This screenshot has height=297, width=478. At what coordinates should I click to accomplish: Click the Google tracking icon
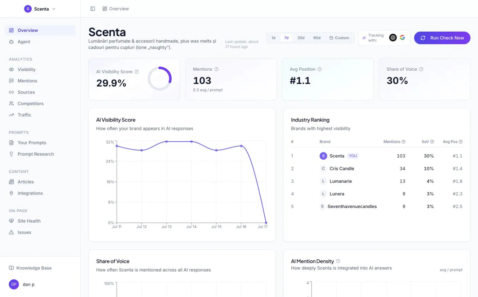pos(402,37)
